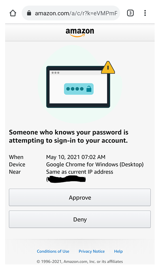The width and height of the screenshot is (159, 267).
Task: Tap the Amazon logo in header
Action: pyautogui.click(x=80, y=32)
